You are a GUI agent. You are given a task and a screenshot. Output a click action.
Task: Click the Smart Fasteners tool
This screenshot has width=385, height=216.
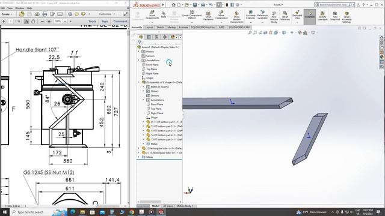click(208, 16)
